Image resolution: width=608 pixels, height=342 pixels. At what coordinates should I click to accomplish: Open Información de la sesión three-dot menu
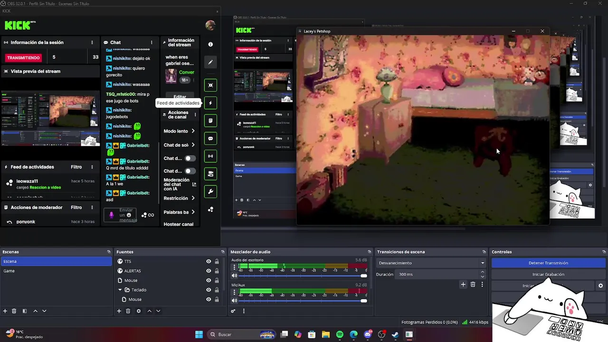pos(92,42)
